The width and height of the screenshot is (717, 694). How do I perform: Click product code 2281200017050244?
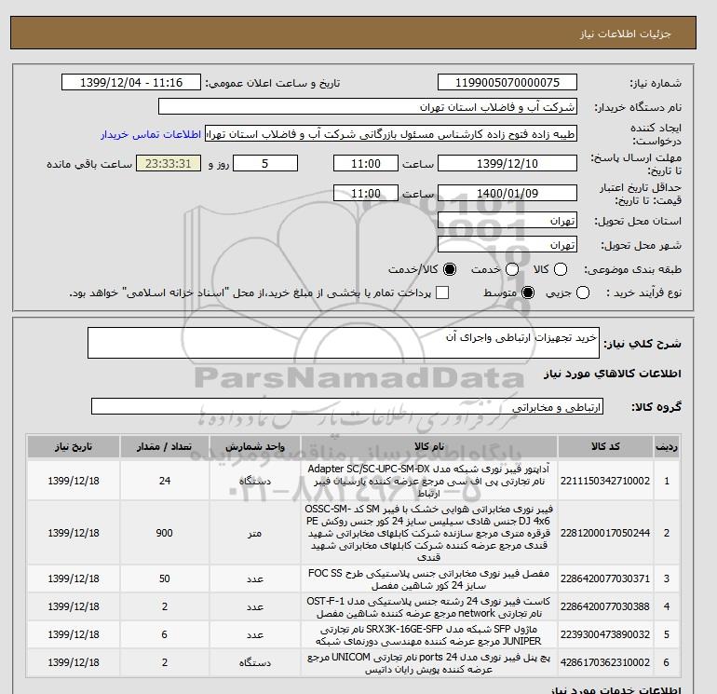(x=605, y=533)
